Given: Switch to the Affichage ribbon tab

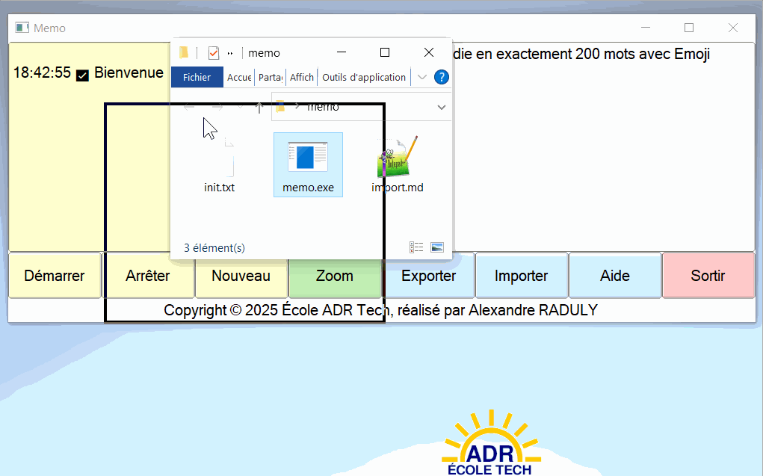Looking at the screenshot, I should click(301, 77).
